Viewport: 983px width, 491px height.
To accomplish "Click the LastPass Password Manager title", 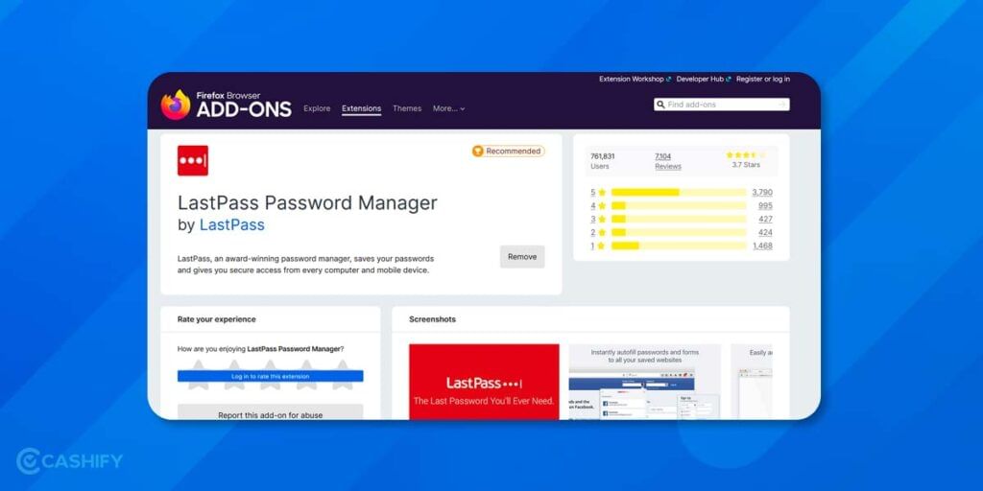I will click(307, 203).
